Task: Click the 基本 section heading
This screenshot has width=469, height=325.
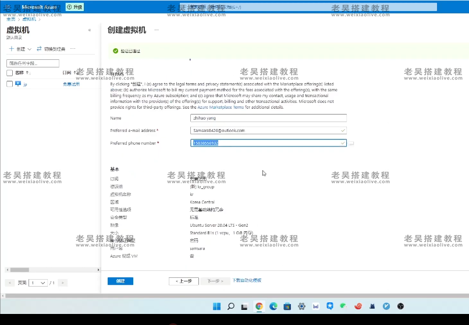Action: click(115, 169)
